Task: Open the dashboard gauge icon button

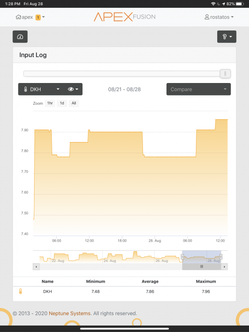Action: pos(20,36)
